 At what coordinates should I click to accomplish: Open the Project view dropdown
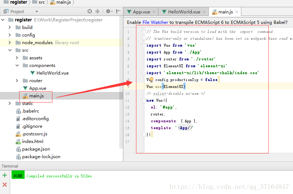coord(37,12)
